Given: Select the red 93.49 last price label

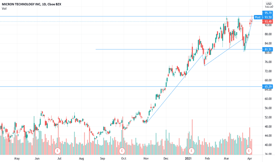Looking at the screenshot, I should (x=268, y=22).
